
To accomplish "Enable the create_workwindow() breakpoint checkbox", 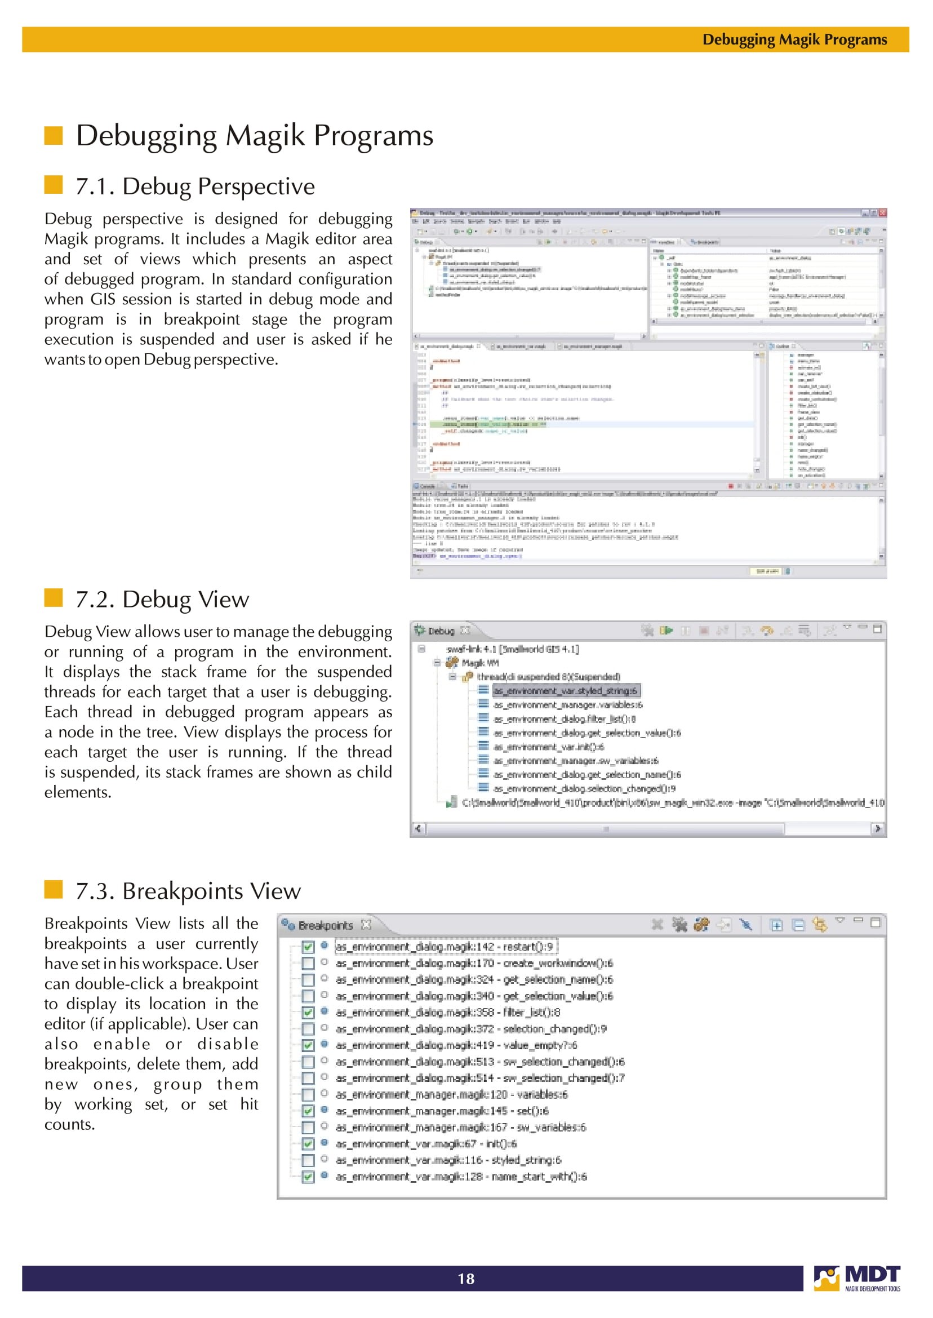I will [x=308, y=963].
